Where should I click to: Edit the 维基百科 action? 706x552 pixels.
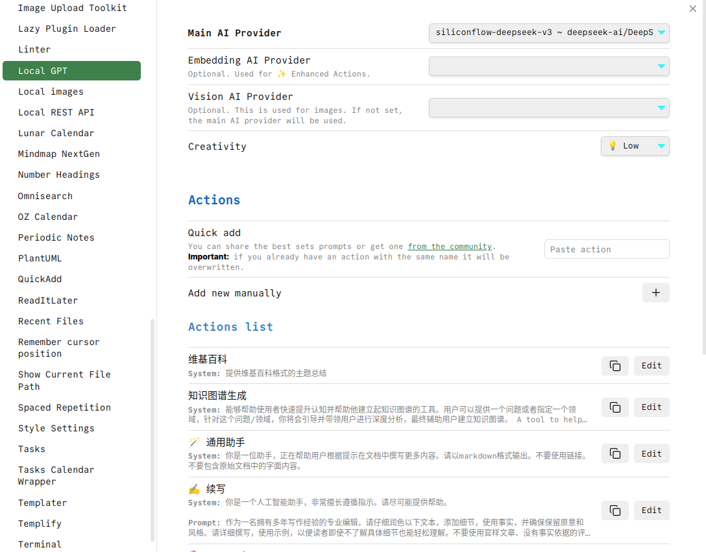tap(651, 366)
